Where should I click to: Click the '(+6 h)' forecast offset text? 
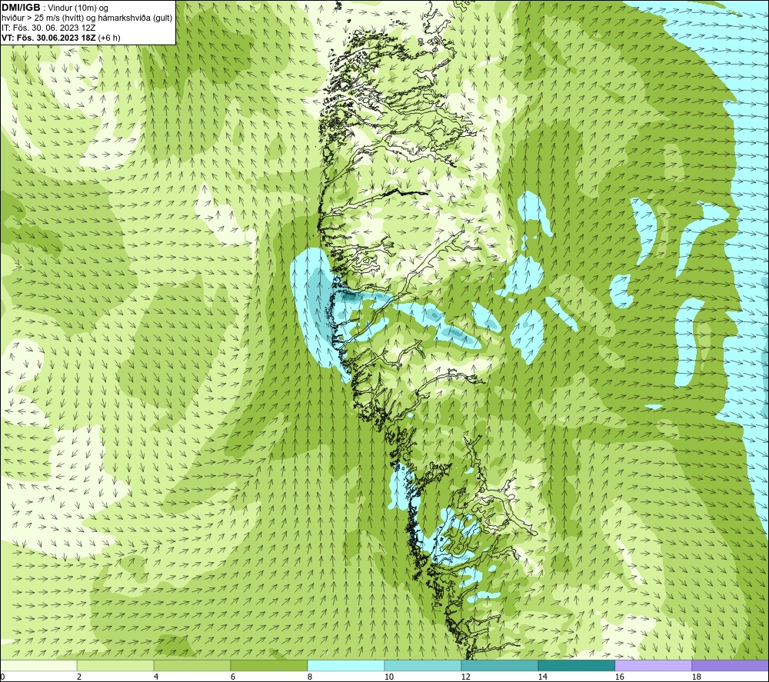point(109,38)
